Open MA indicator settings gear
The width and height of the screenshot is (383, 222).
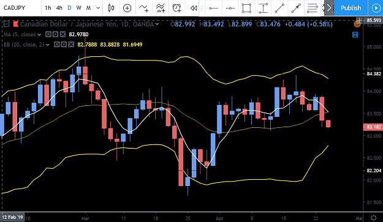(55, 34)
